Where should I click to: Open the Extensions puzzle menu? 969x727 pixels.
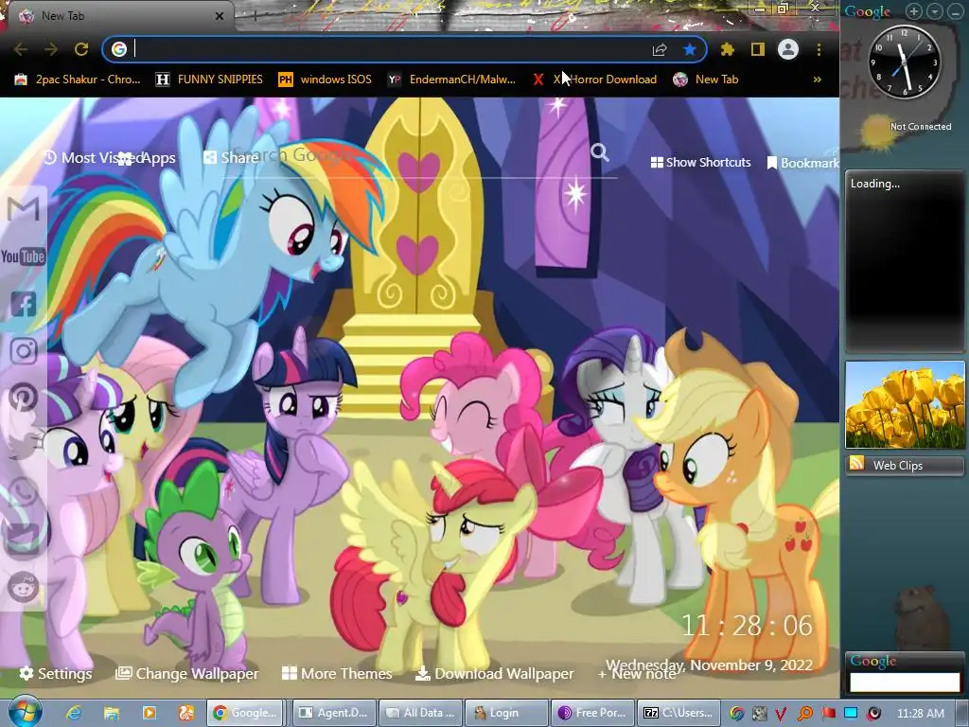[728, 49]
